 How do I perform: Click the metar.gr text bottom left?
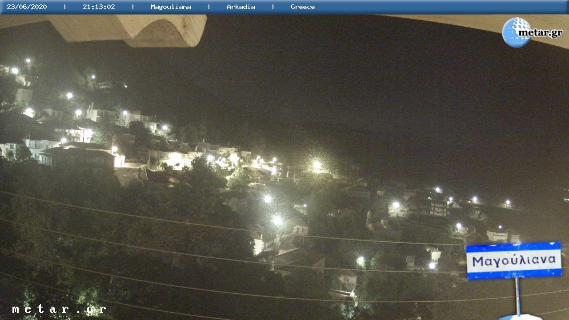(59, 309)
